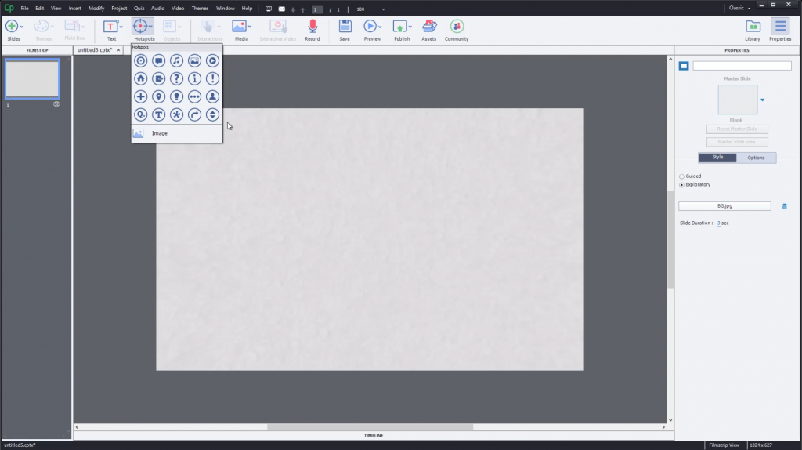The width and height of the screenshot is (802, 450).
Task: Open the Text tool in toolbar
Action: 110,31
